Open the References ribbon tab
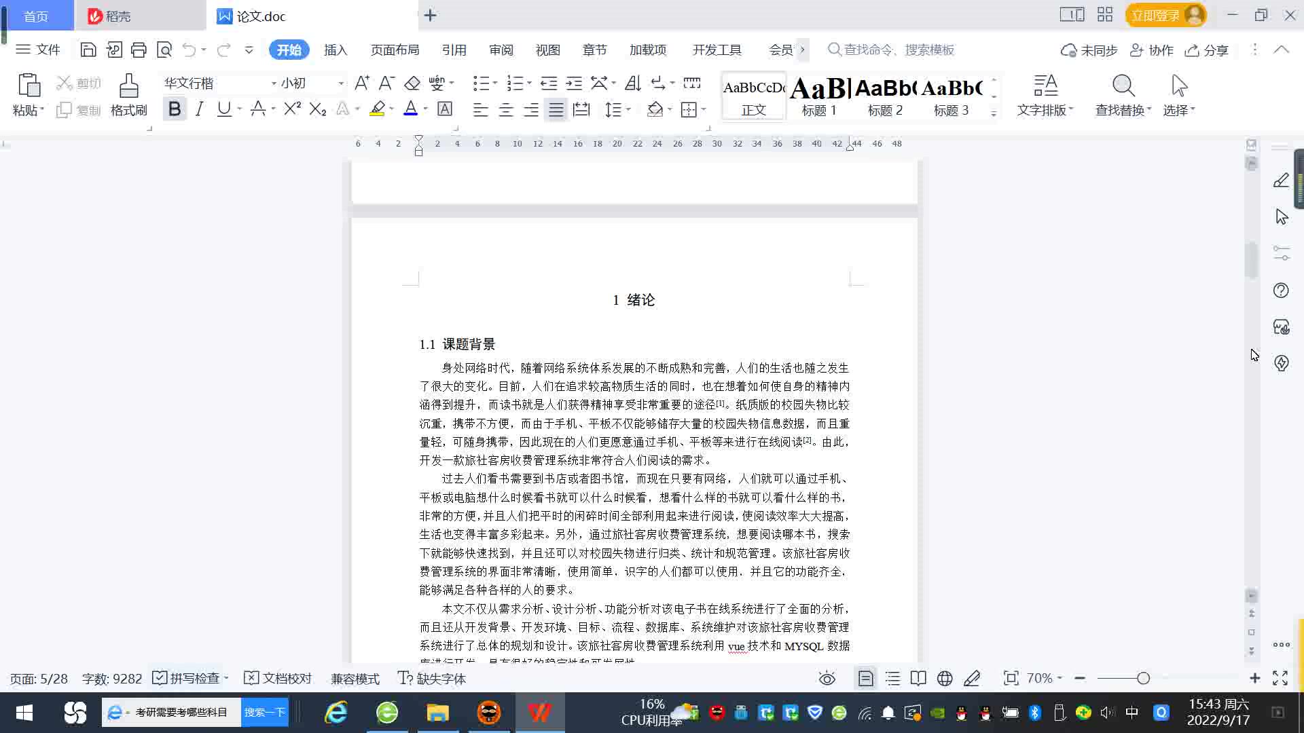The height and width of the screenshot is (733, 1304). [x=454, y=50]
